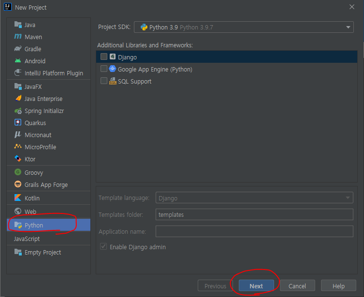Screen dimensions: 364x297
Task: Pick the Gradle elephant icon
Action: [18, 49]
